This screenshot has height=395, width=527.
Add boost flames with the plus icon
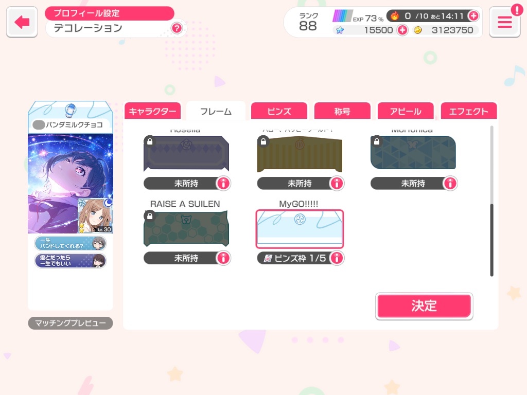(473, 16)
